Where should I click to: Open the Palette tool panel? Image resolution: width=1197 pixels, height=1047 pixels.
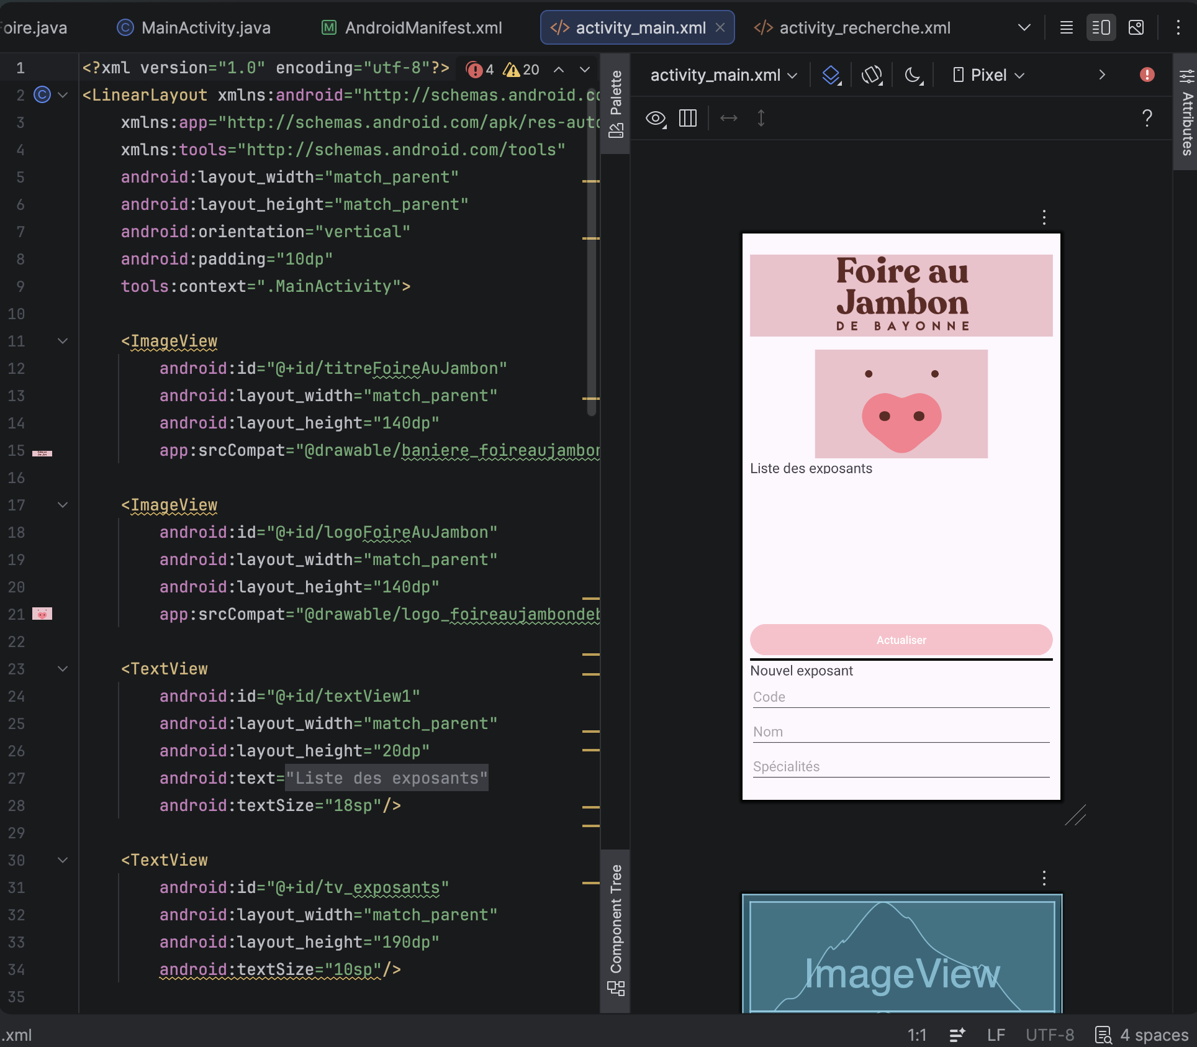coord(615,103)
